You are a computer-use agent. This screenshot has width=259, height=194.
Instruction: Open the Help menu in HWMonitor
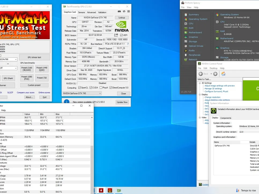[3, 110]
